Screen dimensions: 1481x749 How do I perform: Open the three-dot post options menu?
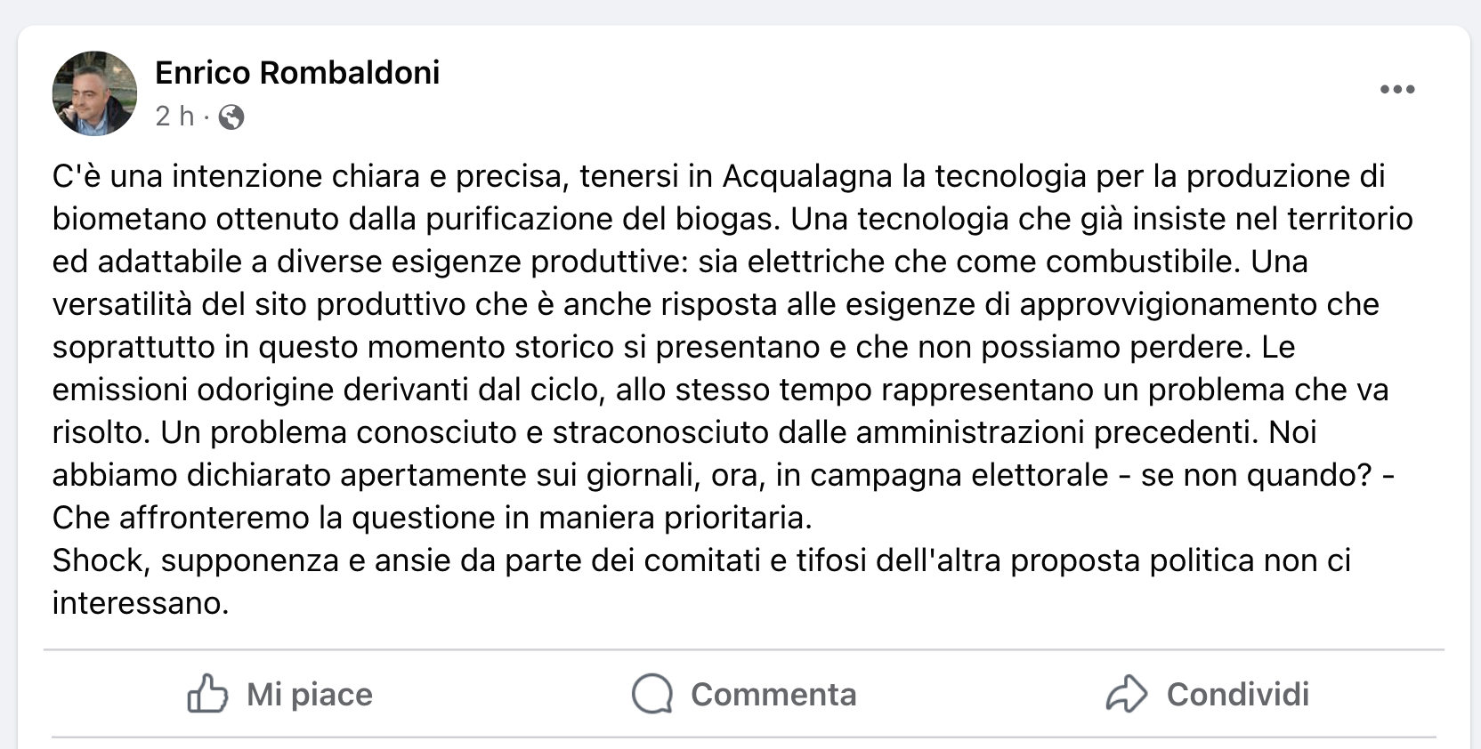point(1396,89)
